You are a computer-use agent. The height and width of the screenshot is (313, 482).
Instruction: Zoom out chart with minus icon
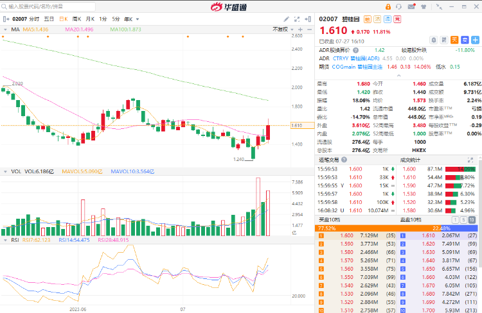(309, 30)
